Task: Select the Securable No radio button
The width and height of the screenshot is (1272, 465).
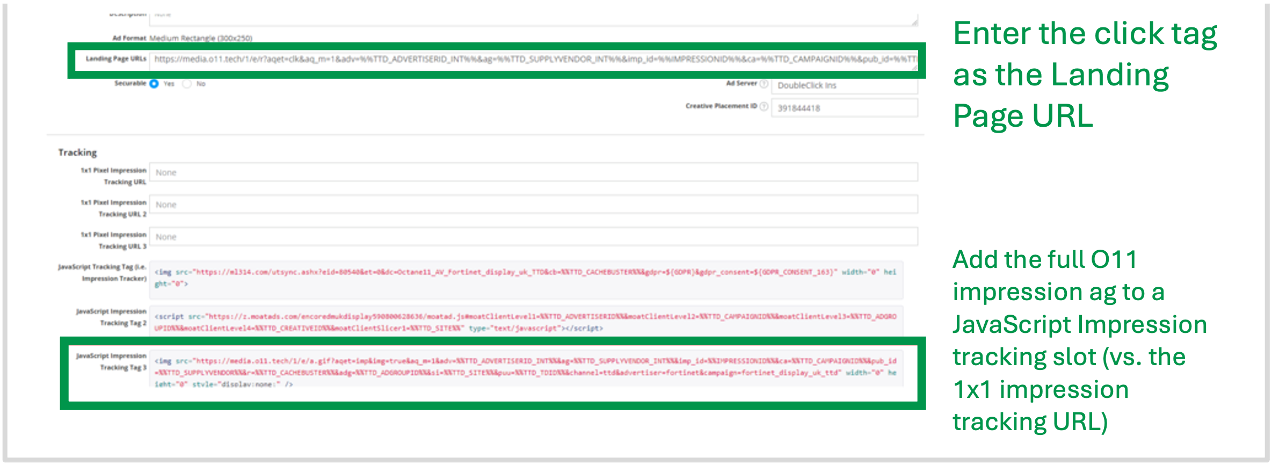Action: coord(187,84)
